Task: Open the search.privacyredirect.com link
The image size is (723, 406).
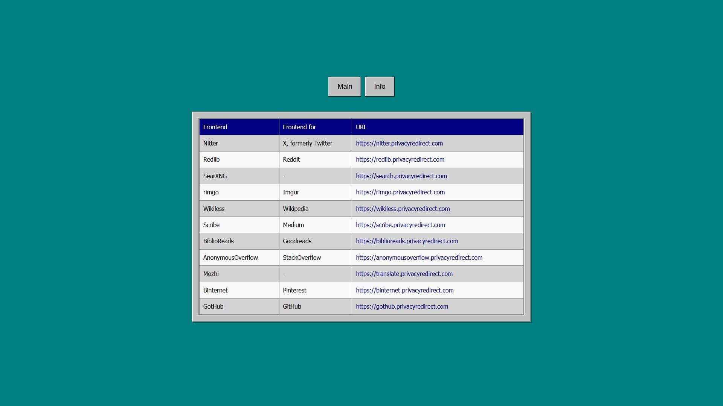Action: (x=401, y=176)
